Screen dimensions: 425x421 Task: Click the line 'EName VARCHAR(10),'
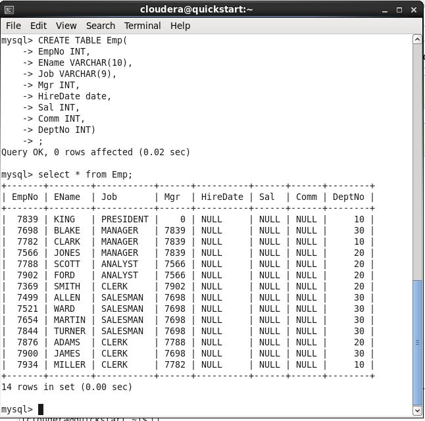pyautogui.click(x=85, y=63)
